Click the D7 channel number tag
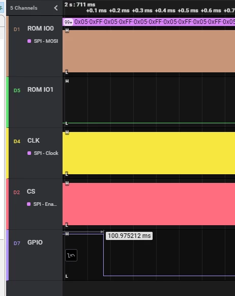This screenshot has width=235, height=296. [x=17, y=244]
